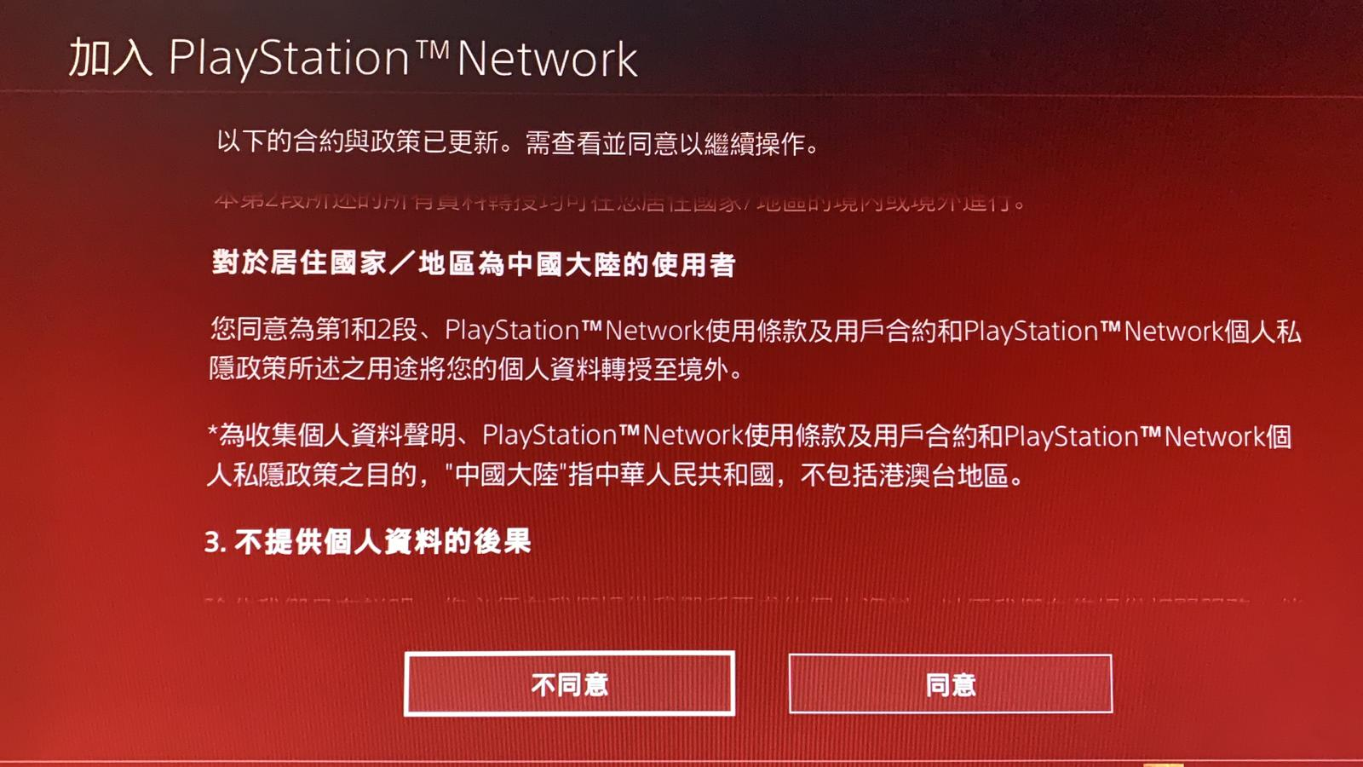The height and width of the screenshot is (767, 1363).
Task: Select heading 對於居住國家／地區為中國大陸的使用者
Action: coord(474,264)
